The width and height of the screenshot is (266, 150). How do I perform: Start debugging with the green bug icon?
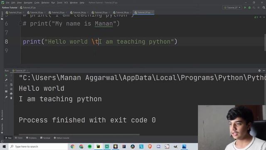[249, 7]
